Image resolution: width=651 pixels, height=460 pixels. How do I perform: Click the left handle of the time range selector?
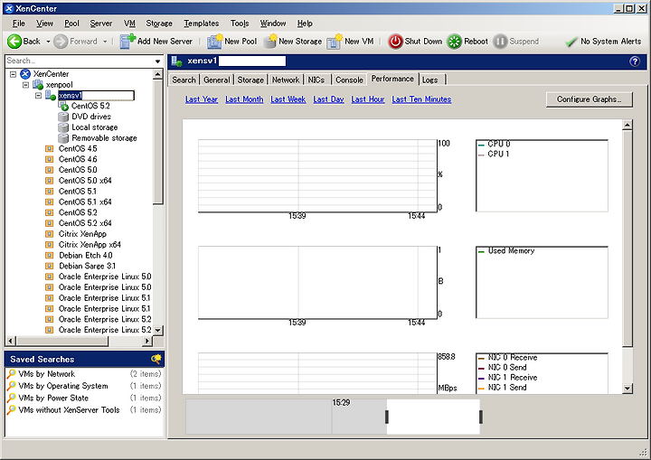pyautogui.click(x=387, y=417)
